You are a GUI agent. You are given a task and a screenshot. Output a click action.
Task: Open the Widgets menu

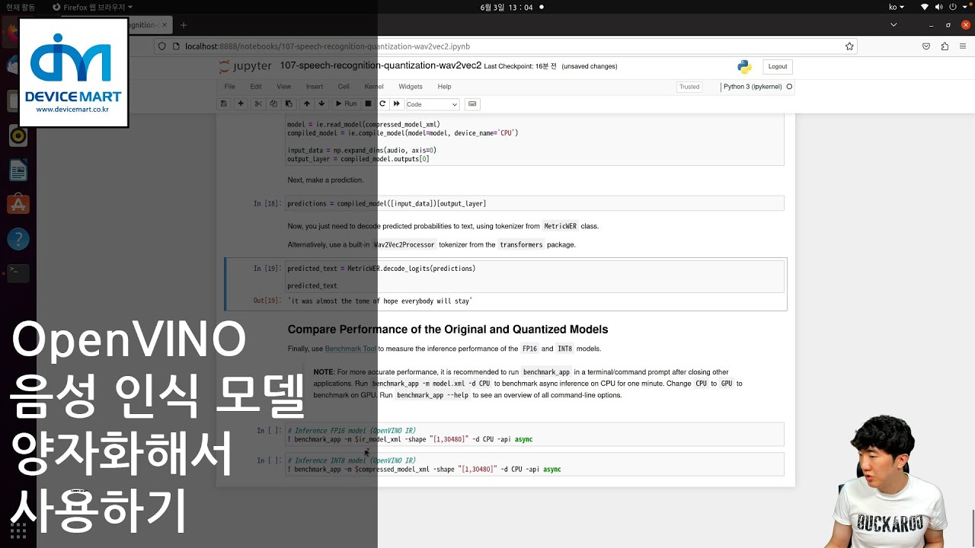[411, 87]
